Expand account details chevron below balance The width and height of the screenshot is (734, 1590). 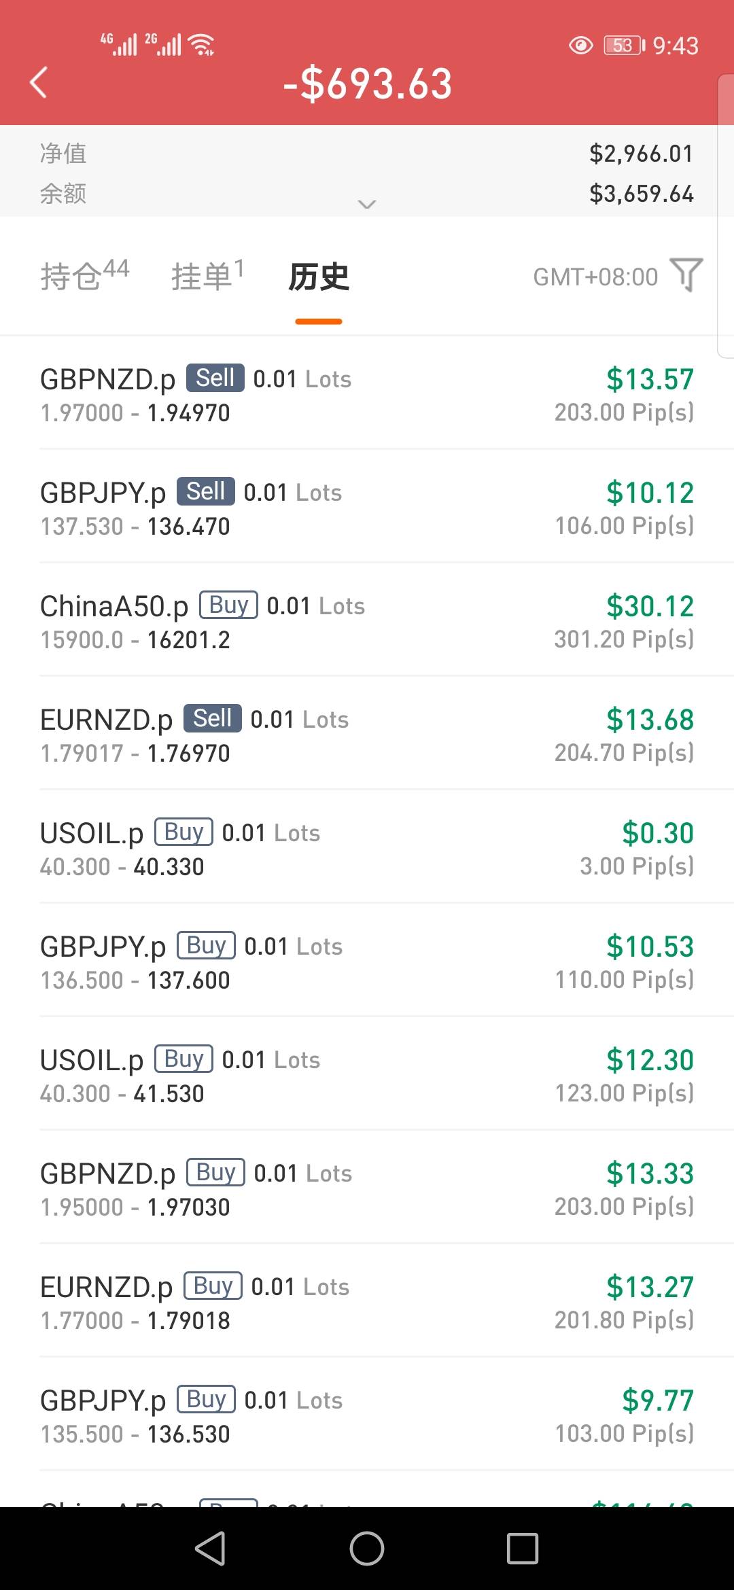(x=367, y=204)
